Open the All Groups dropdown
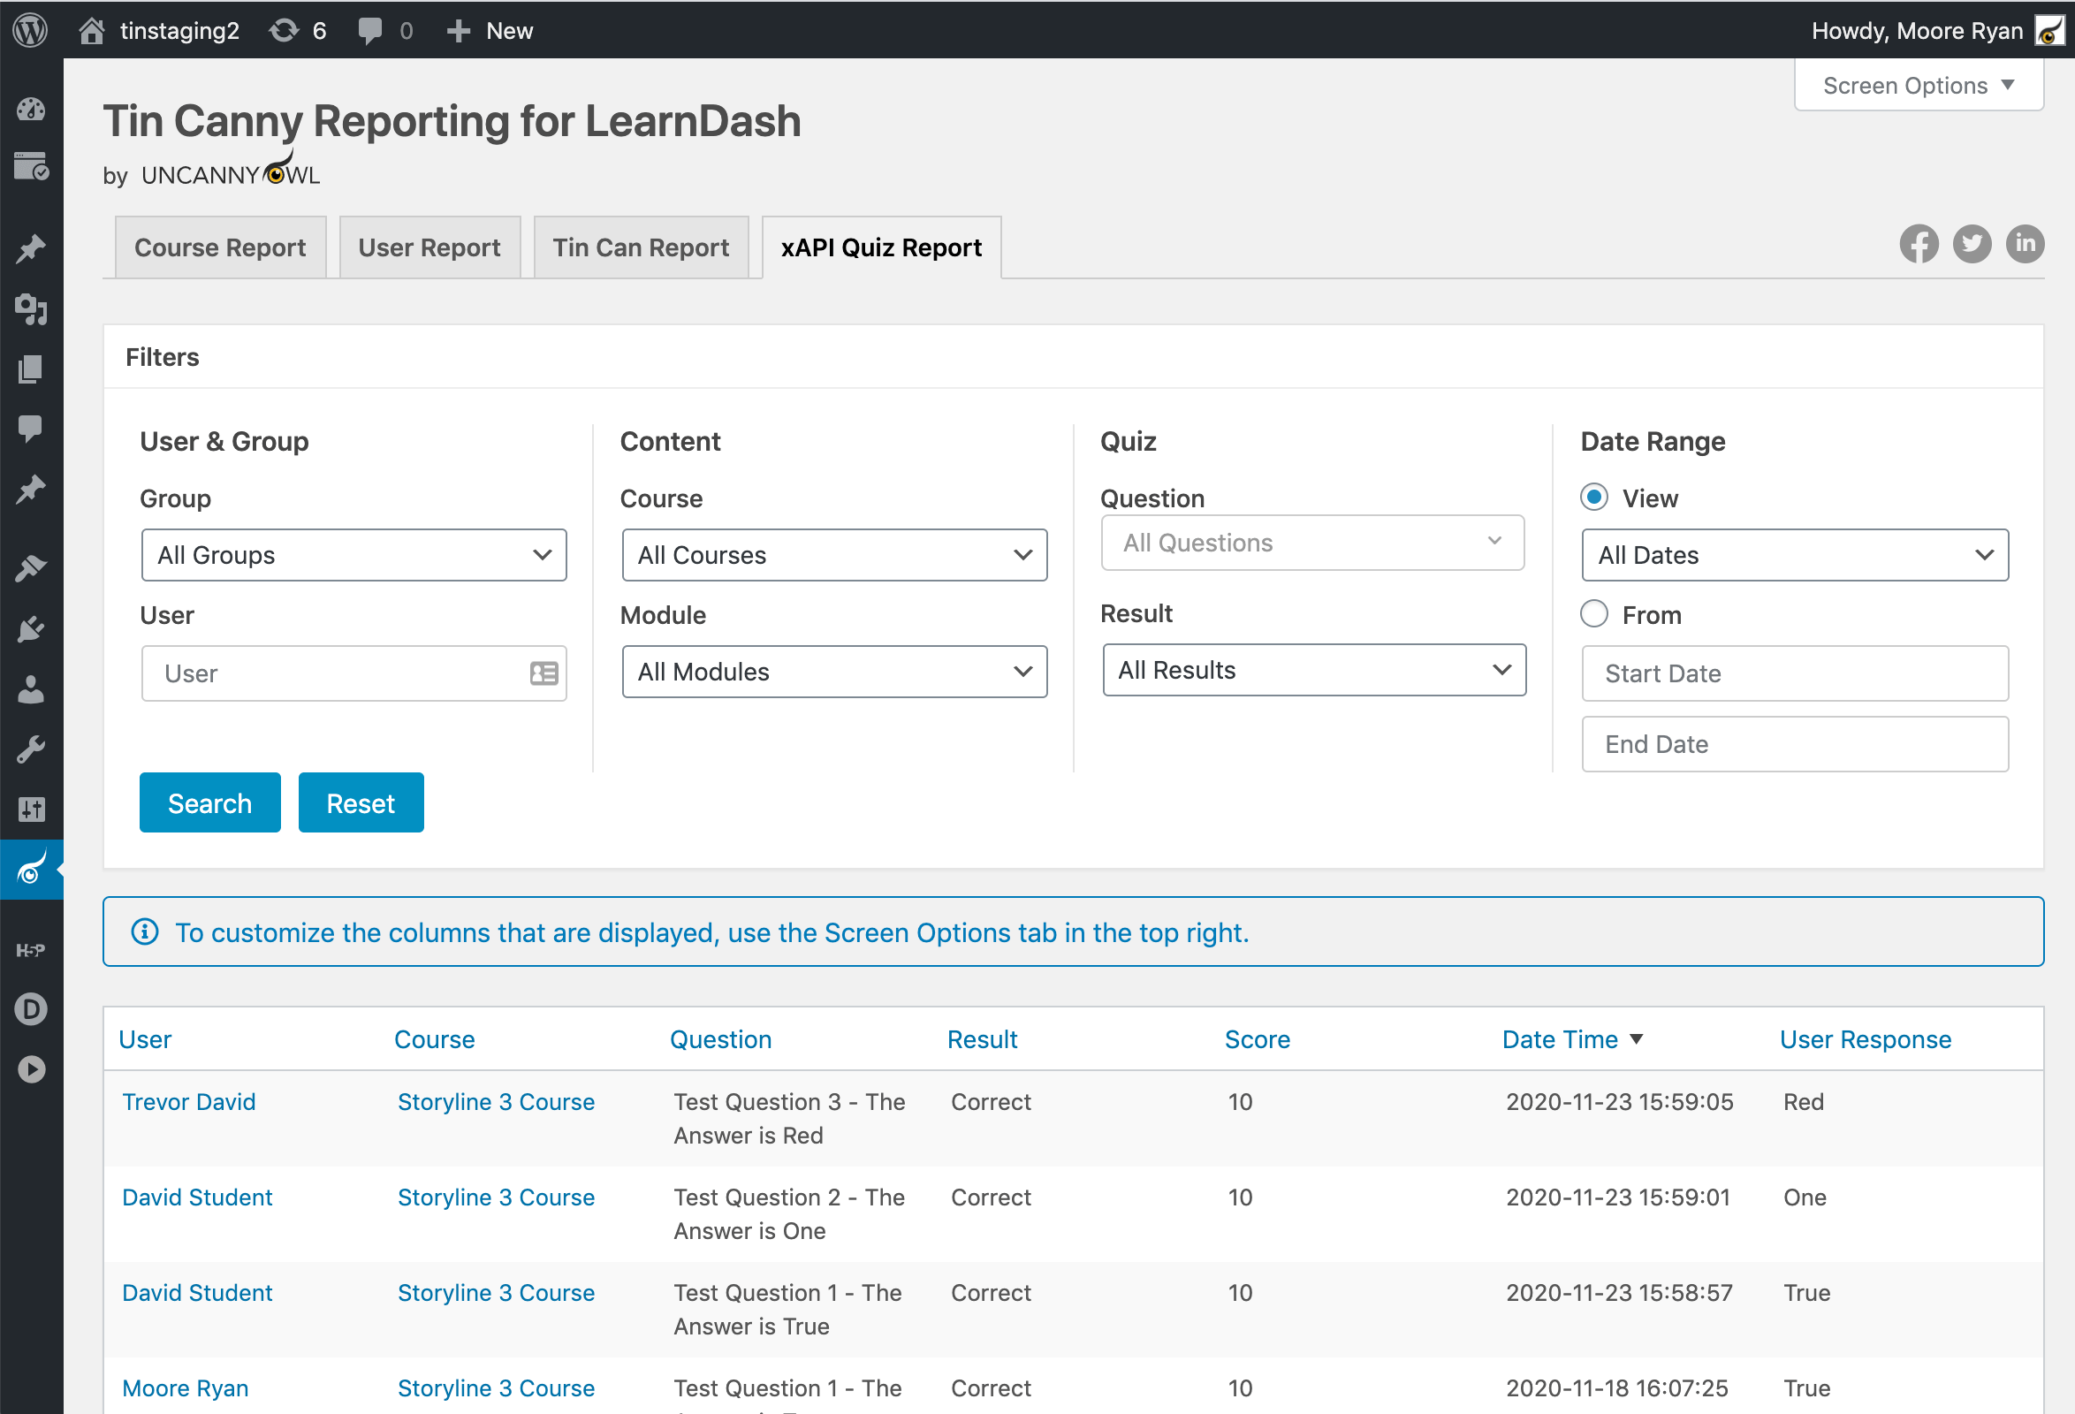The height and width of the screenshot is (1414, 2075). pos(353,555)
